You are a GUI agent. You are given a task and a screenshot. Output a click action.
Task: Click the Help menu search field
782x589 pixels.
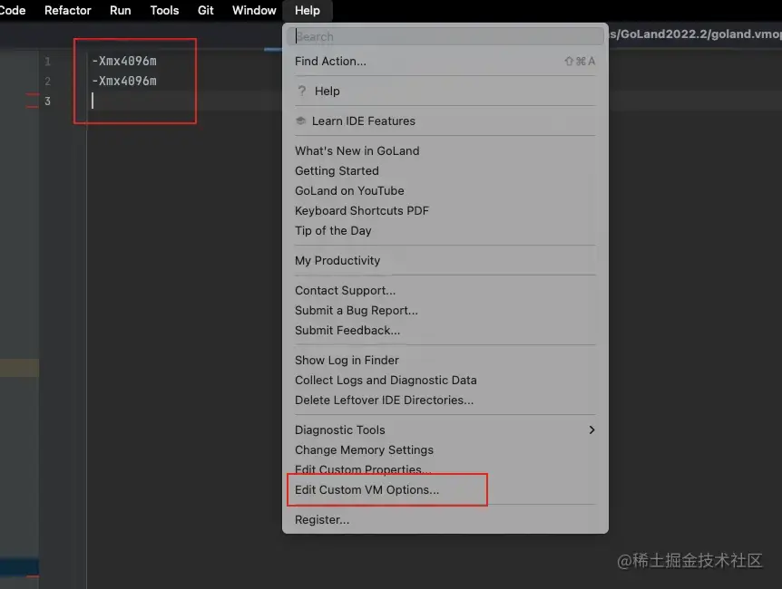445,36
